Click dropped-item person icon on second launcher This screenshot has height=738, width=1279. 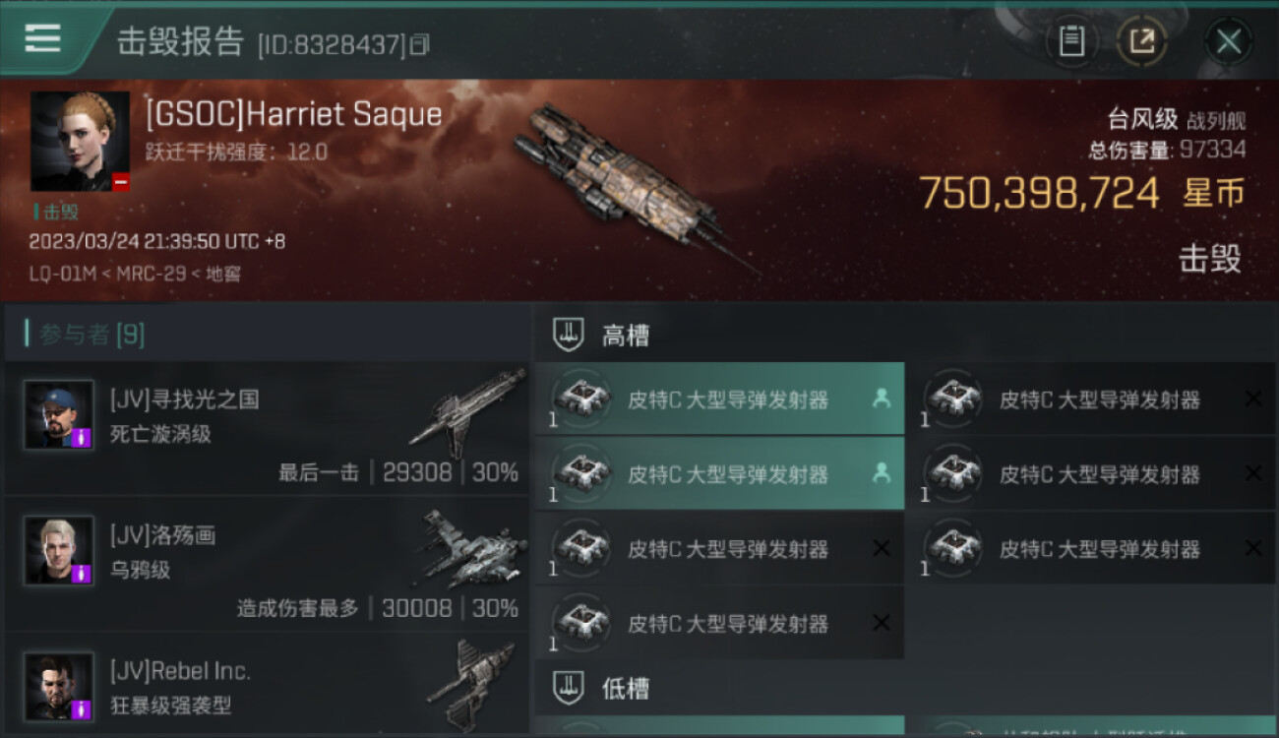point(881,473)
